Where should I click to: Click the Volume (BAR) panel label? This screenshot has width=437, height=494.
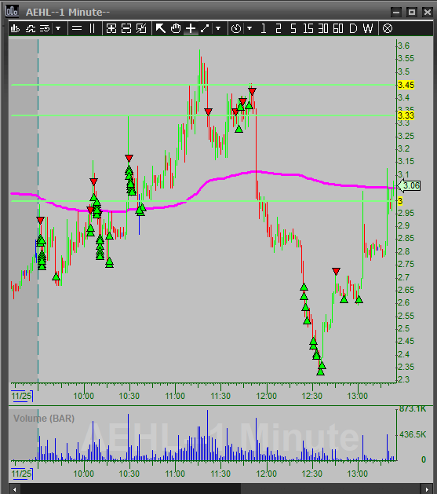point(44,419)
